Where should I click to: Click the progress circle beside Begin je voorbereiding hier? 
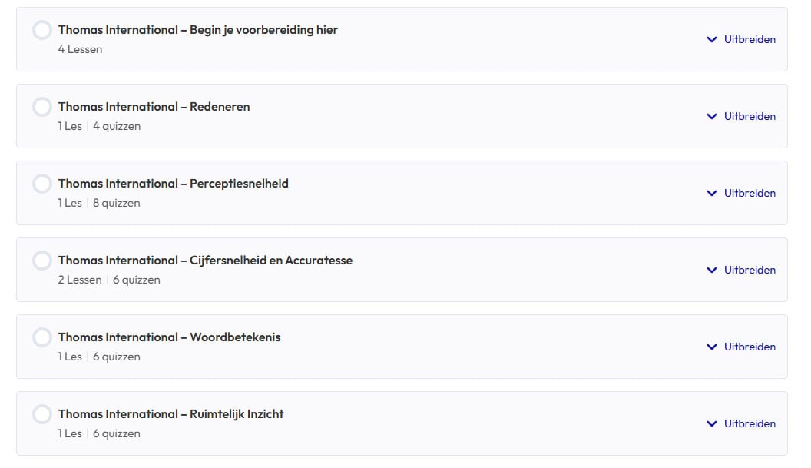pos(42,31)
